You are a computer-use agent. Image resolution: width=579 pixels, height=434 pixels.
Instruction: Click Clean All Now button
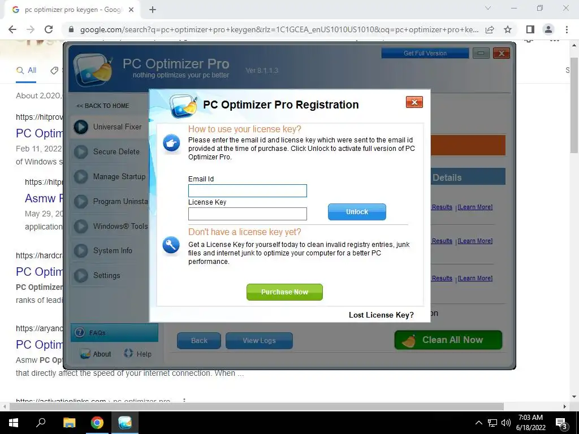coord(448,340)
